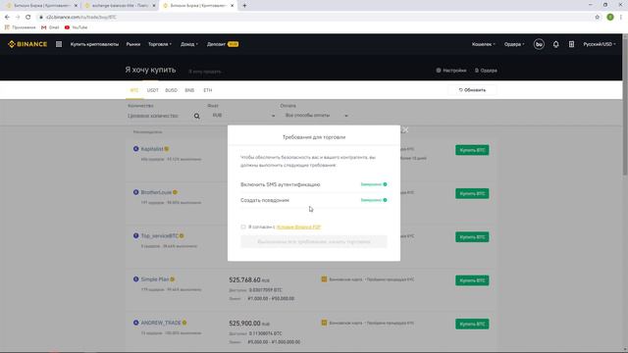The height and width of the screenshot is (353, 628).
Task: Click the amount input field
Action: click(x=159, y=116)
